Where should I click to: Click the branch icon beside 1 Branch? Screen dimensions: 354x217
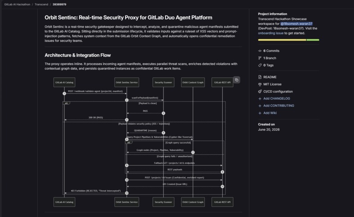point(260,58)
